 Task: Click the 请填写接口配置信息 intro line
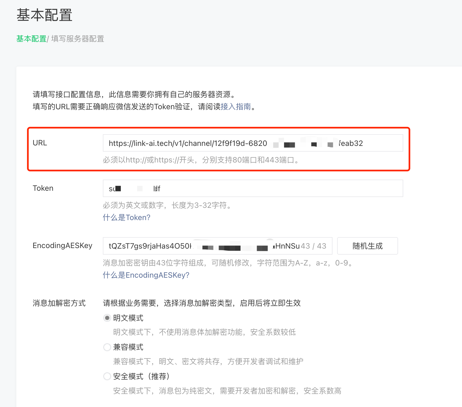(x=134, y=94)
